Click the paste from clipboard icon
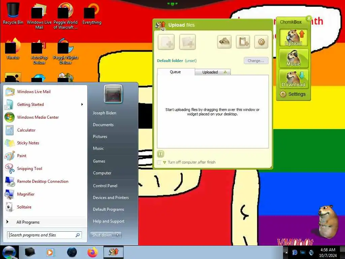The width and height of the screenshot is (345, 259). point(243,41)
